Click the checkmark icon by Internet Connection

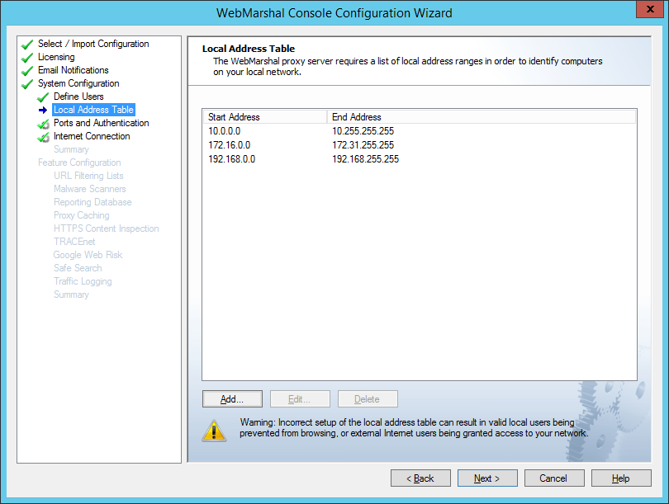pos(44,137)
